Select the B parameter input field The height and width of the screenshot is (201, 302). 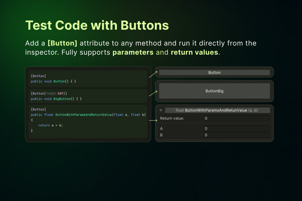pos(236,135)
